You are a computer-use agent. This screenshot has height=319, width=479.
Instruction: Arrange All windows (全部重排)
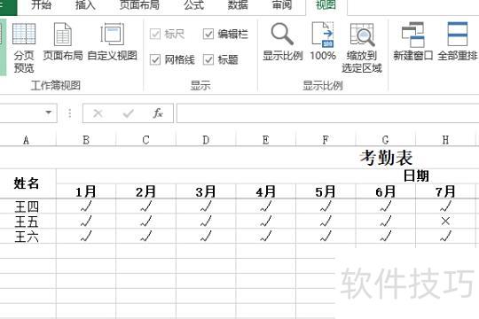(457, 43)
